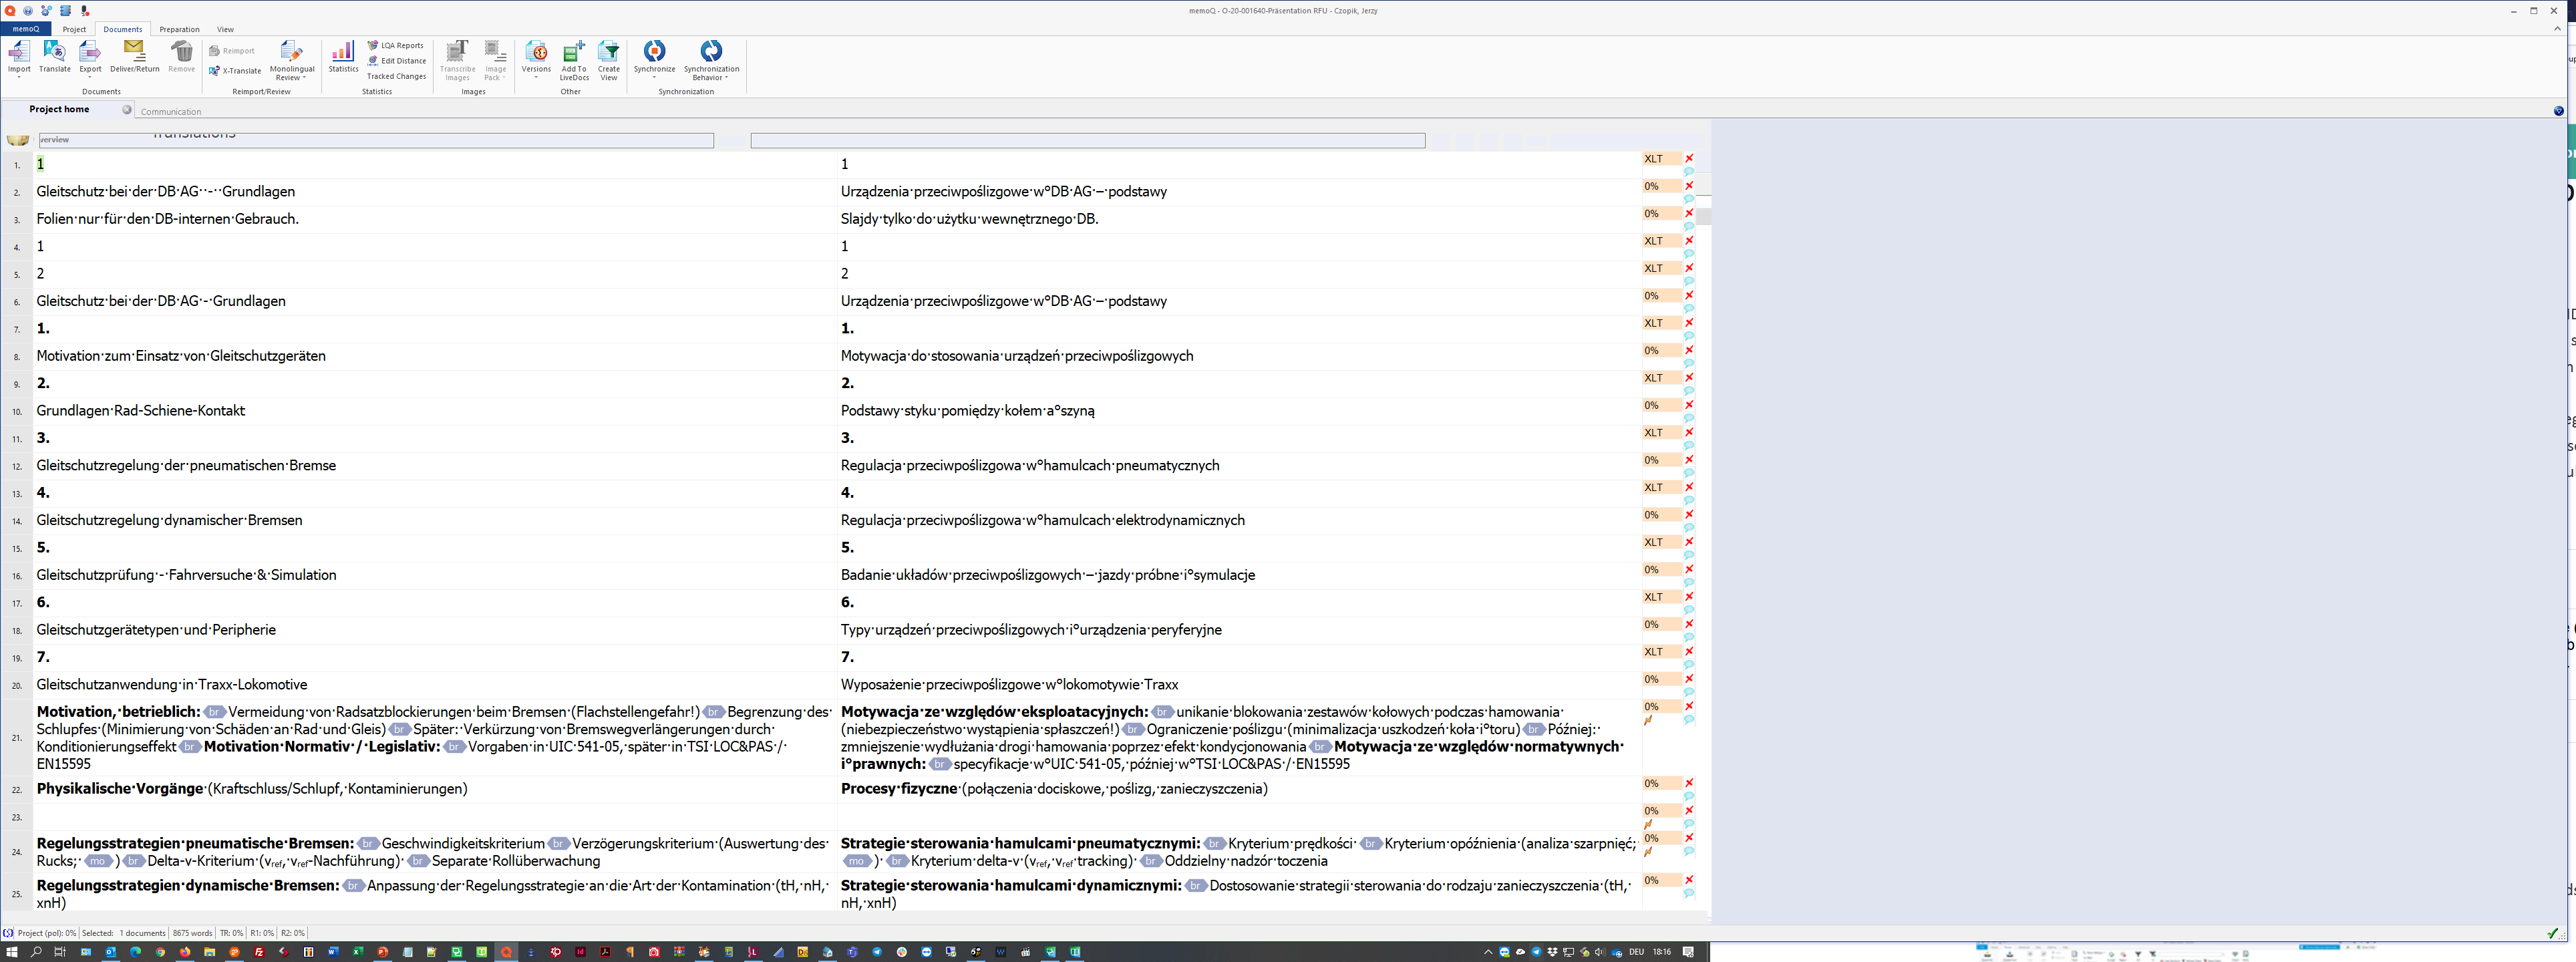Click the Export icon in ribbon
The image size is (2576, 962).
[x=90, y=52]
